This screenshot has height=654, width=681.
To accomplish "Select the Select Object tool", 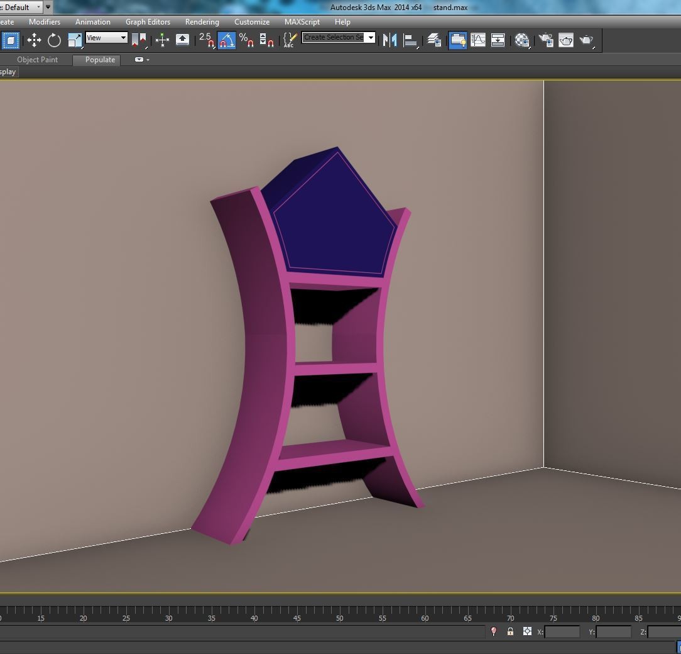I will tap(10, 40).
